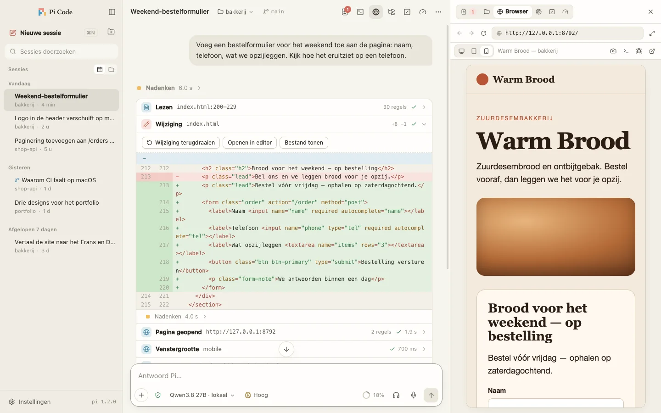661x413 pixels.
Task: Click the main branch indicator
Action: coord(274,12)
